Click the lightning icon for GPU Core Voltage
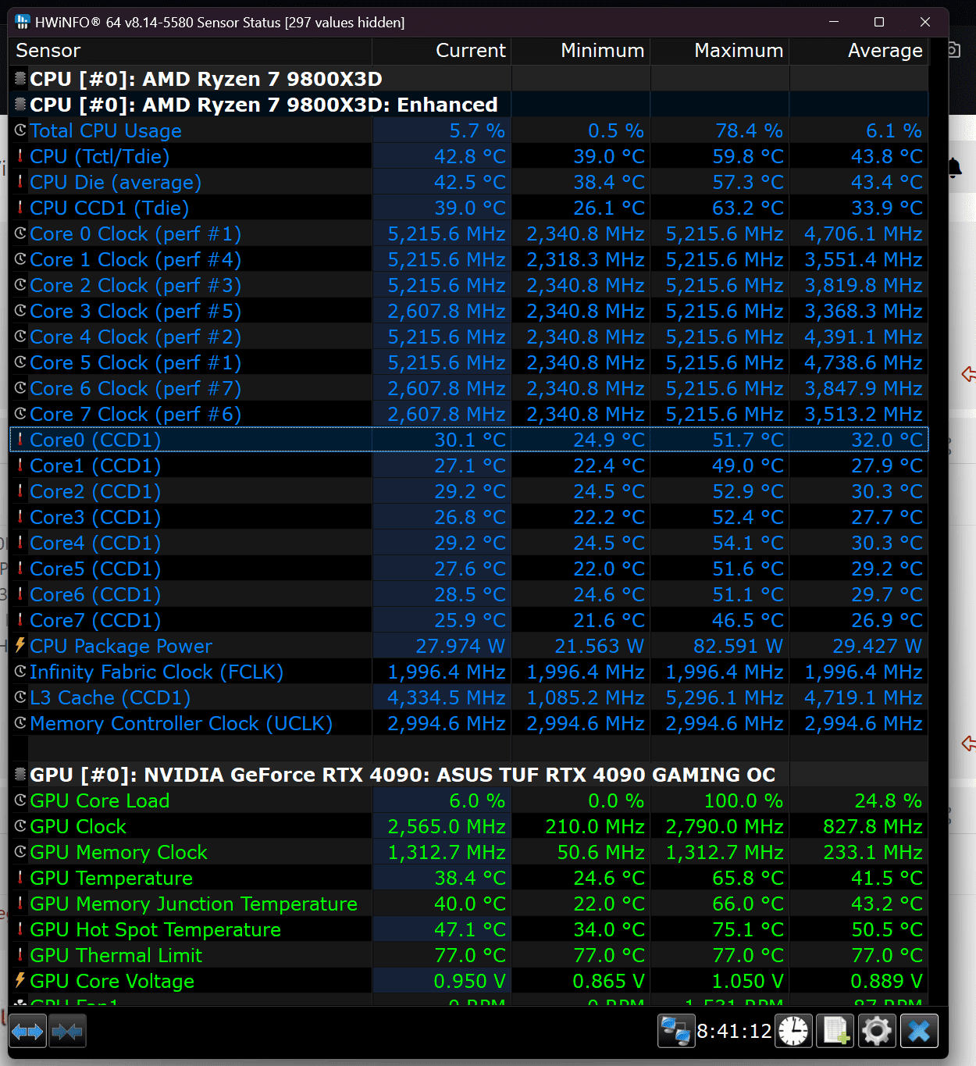Image resolution: width=976 pixels, height=1066 pixels. click(x=20, y=979)
